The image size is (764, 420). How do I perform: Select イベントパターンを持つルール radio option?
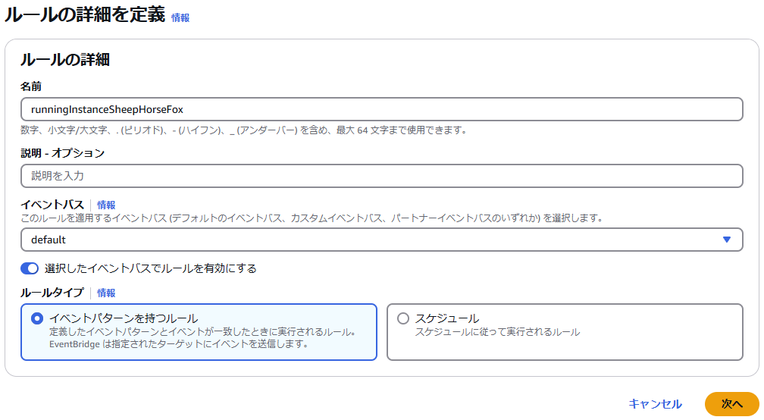(37, 318)
